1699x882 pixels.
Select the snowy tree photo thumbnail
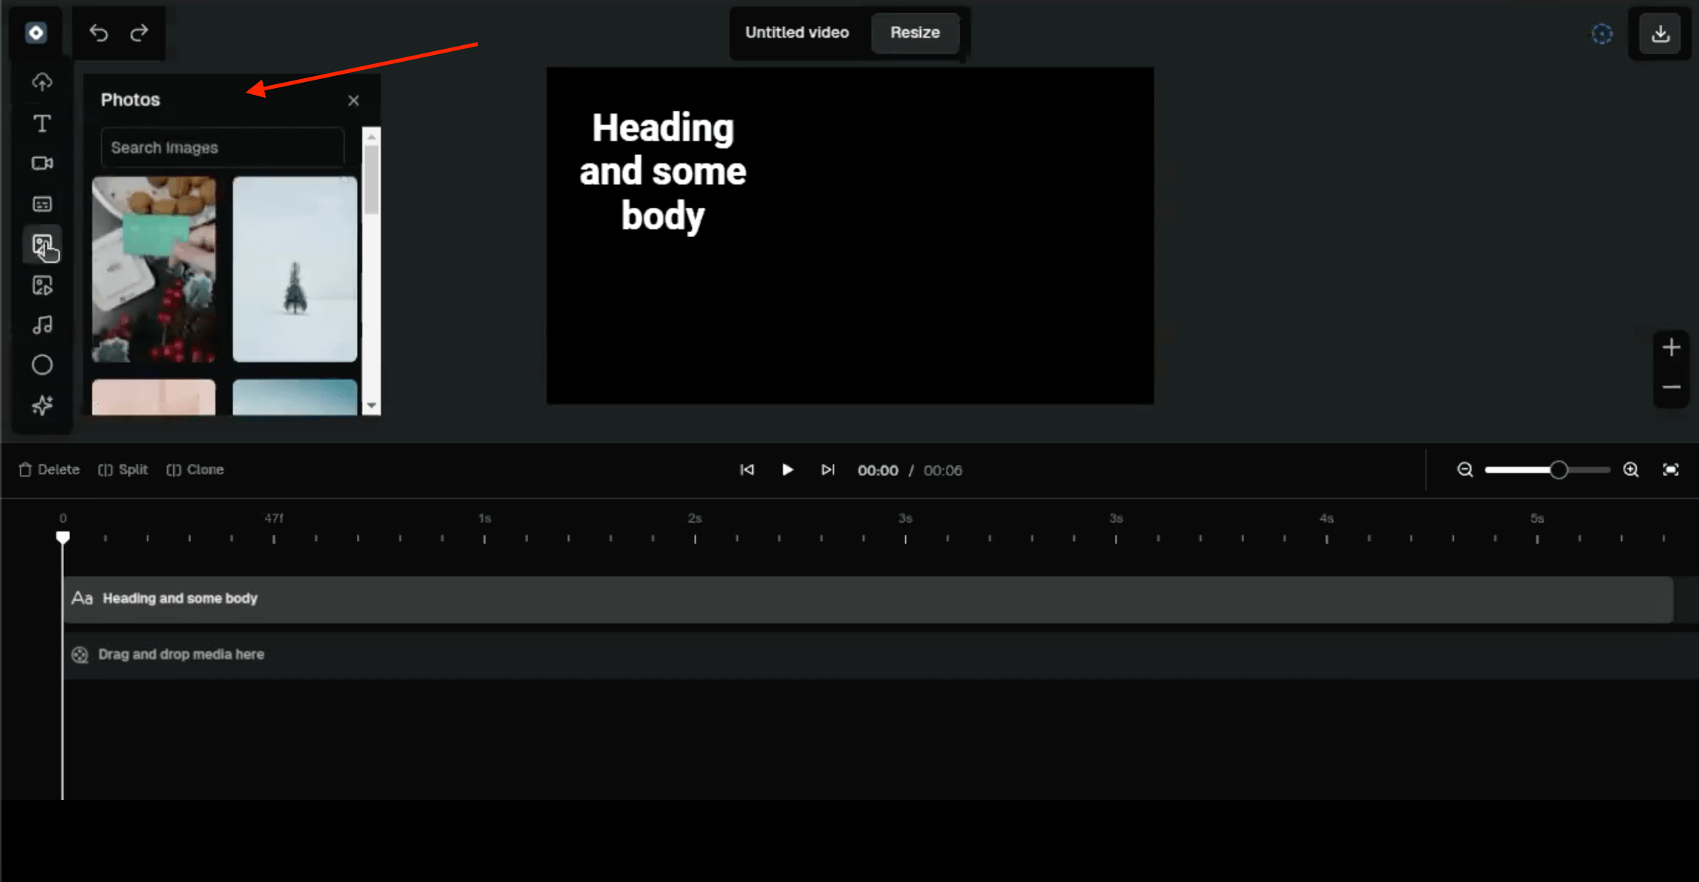pos(294,269)
